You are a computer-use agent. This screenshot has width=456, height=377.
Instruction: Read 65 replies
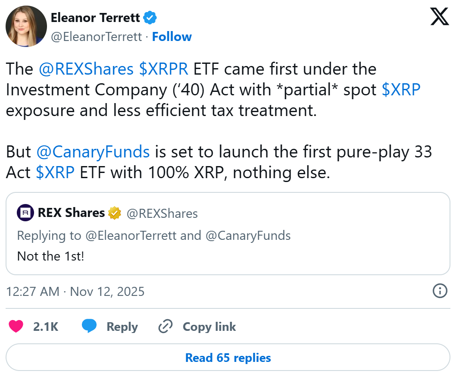[228, 358]
